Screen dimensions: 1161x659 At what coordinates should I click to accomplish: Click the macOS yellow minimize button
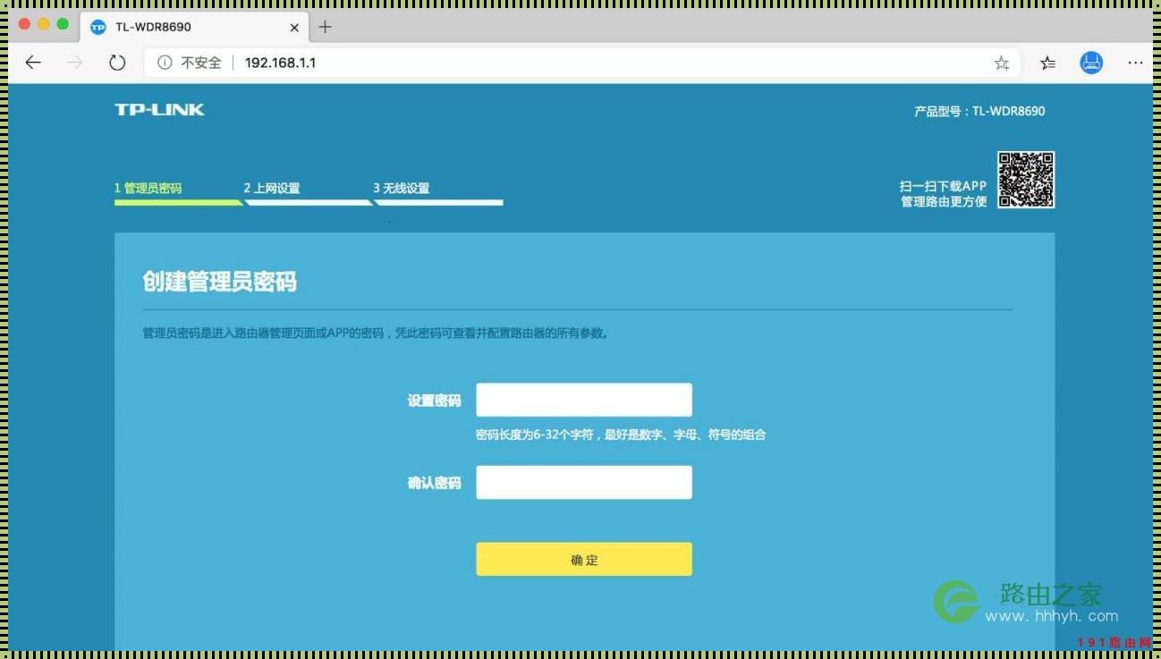(x=43, y=24)
